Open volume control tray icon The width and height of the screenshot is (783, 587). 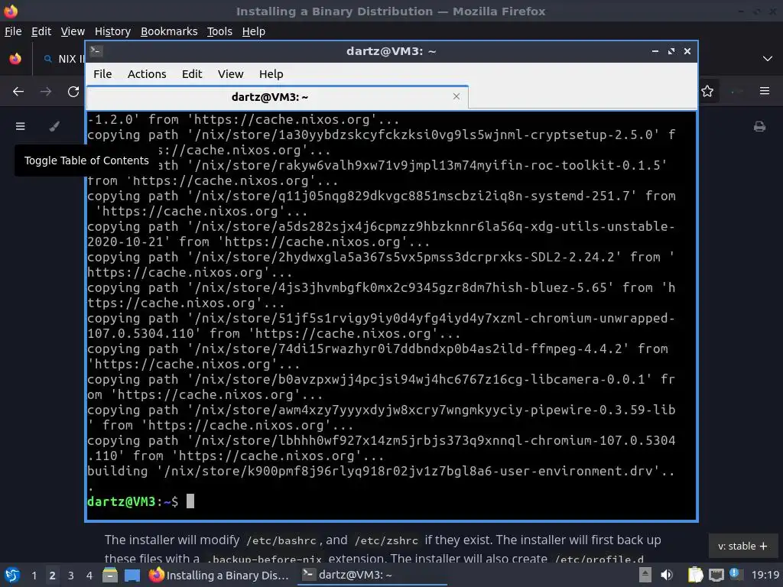pyautogui.click(x=667, y=575)
